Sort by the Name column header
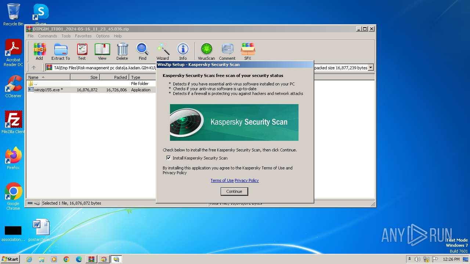470x264 pixels. [48, 77]
